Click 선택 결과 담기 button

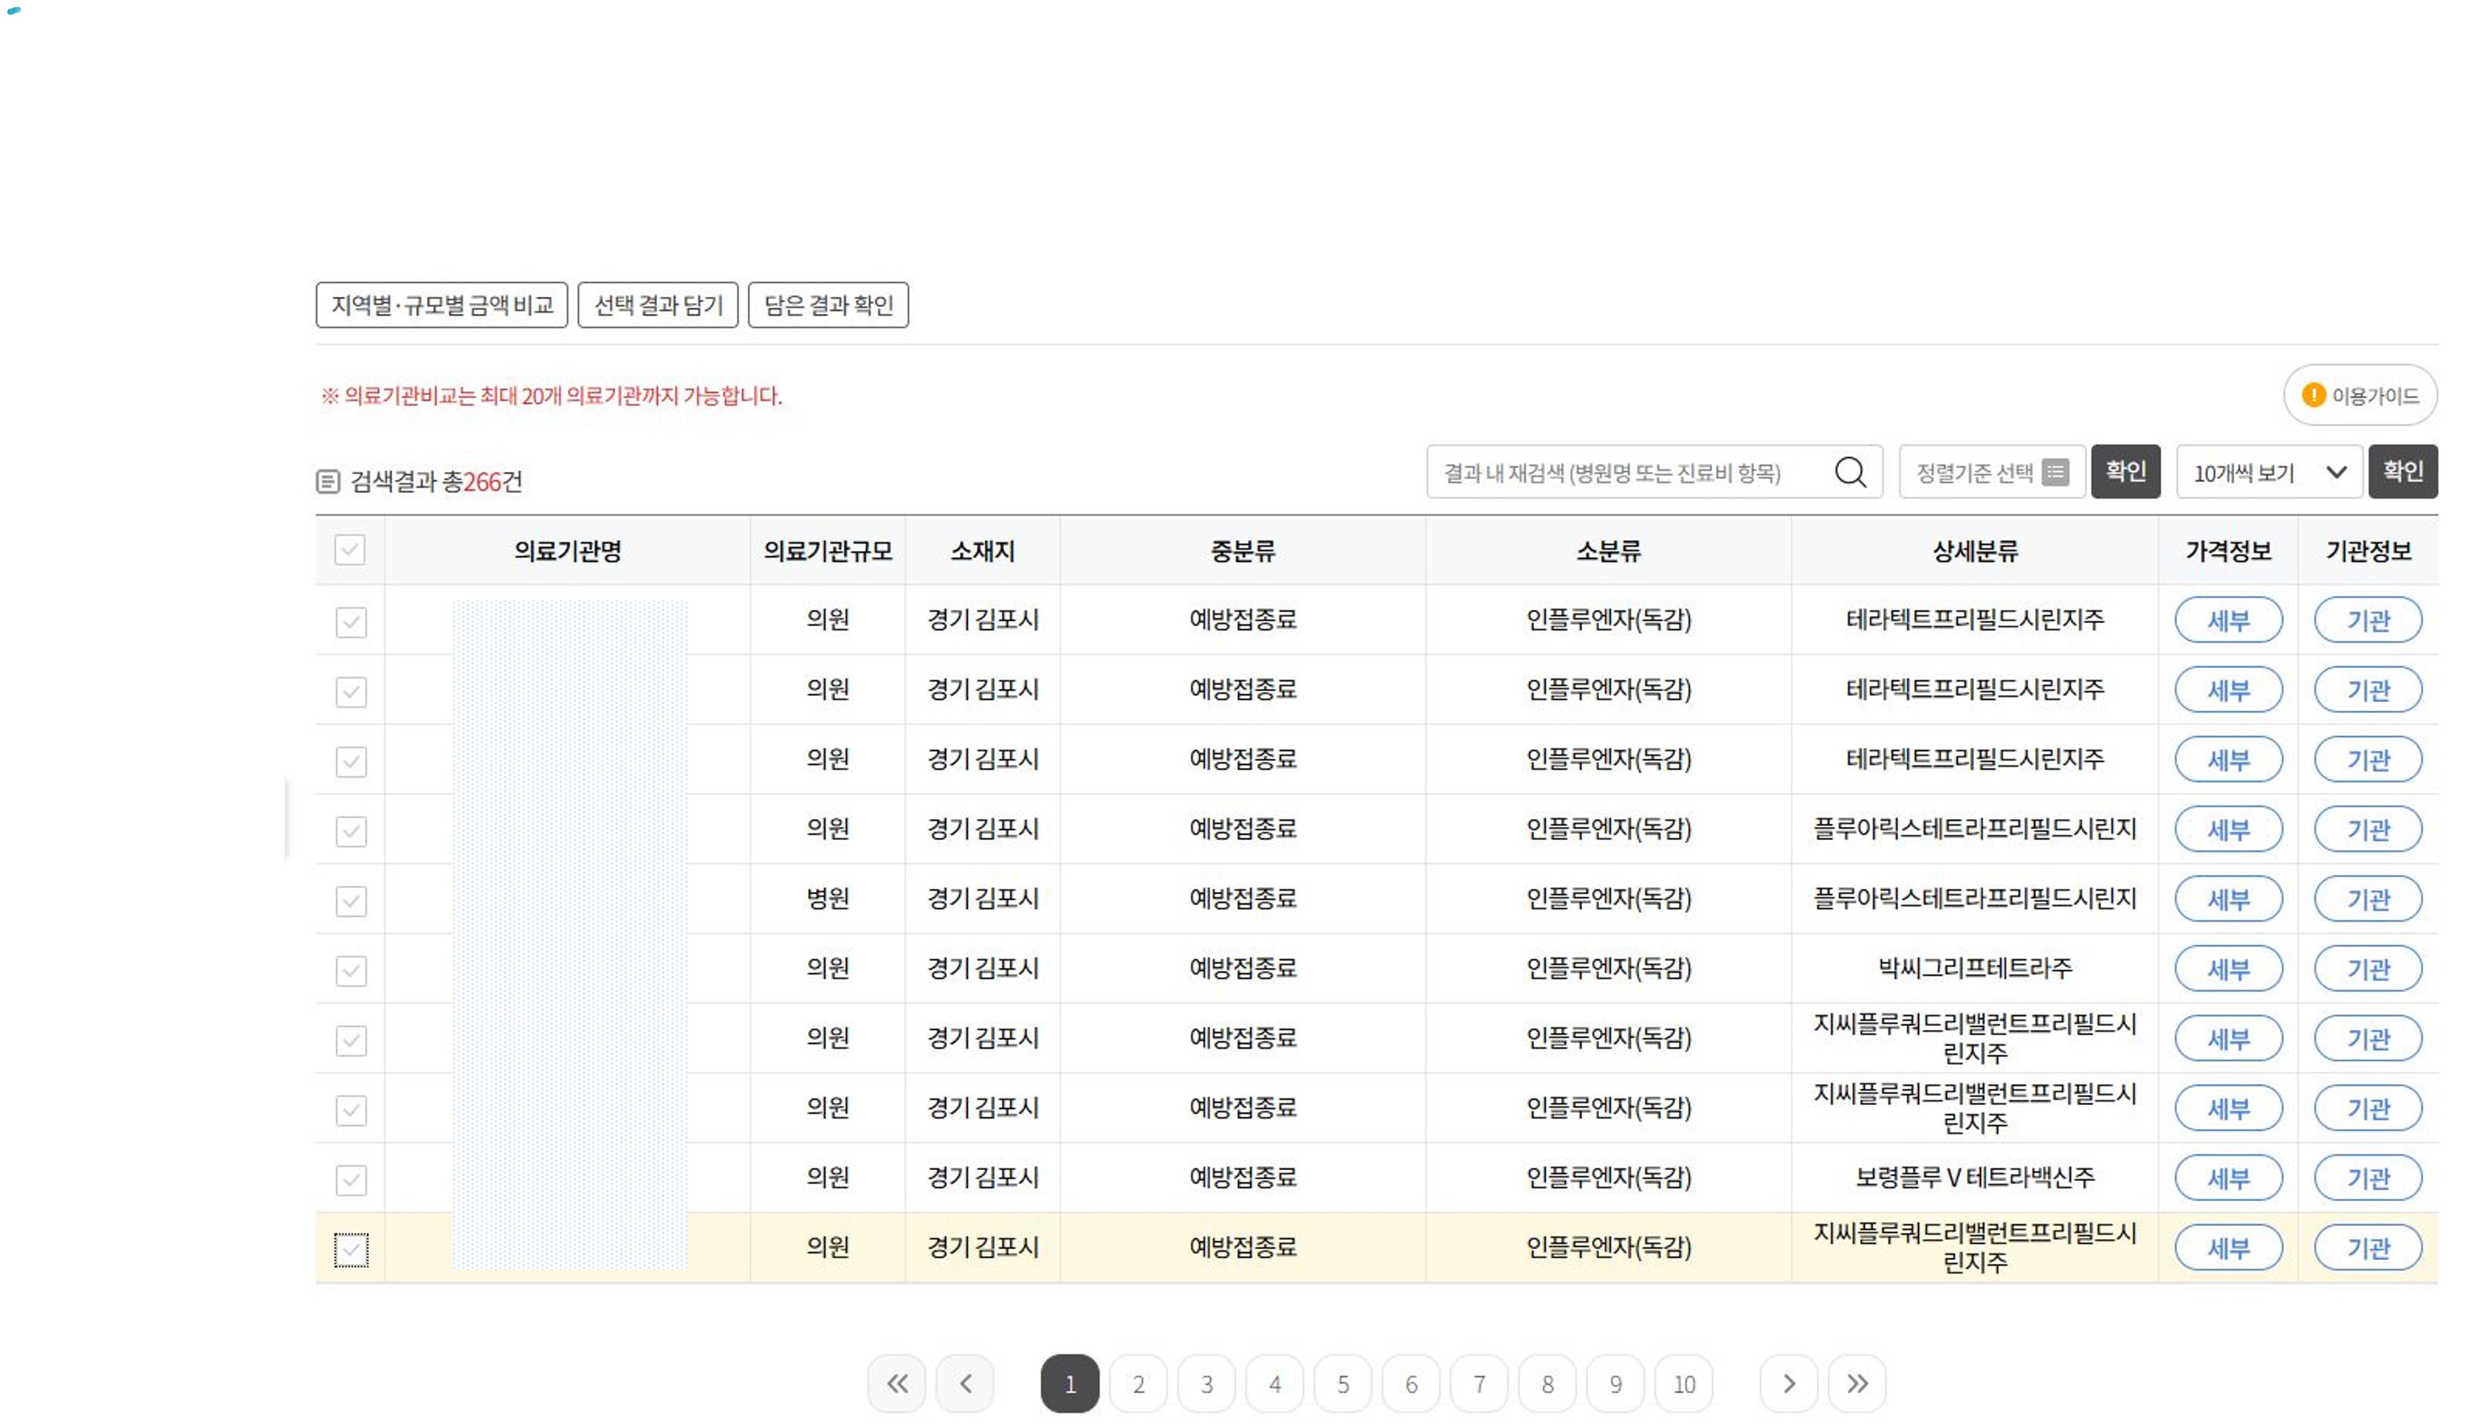[x=657, y=305]
